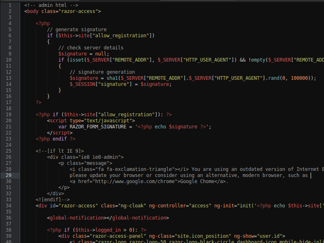Select line number 1 in the gutter
Image resolution: width=324 pixels, height=243 pixels.
(x=10, y=5)
